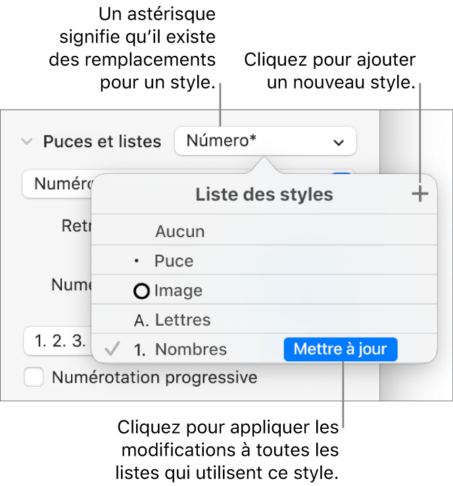Click the checkmark icon beside Nombres
Viewport: 453px width, 486px height.
tap(112, 349)
